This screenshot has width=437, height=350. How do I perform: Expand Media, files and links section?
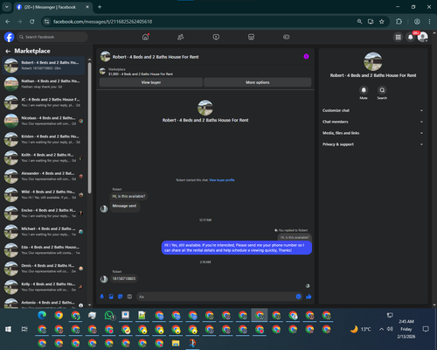[x=373, y=133]
